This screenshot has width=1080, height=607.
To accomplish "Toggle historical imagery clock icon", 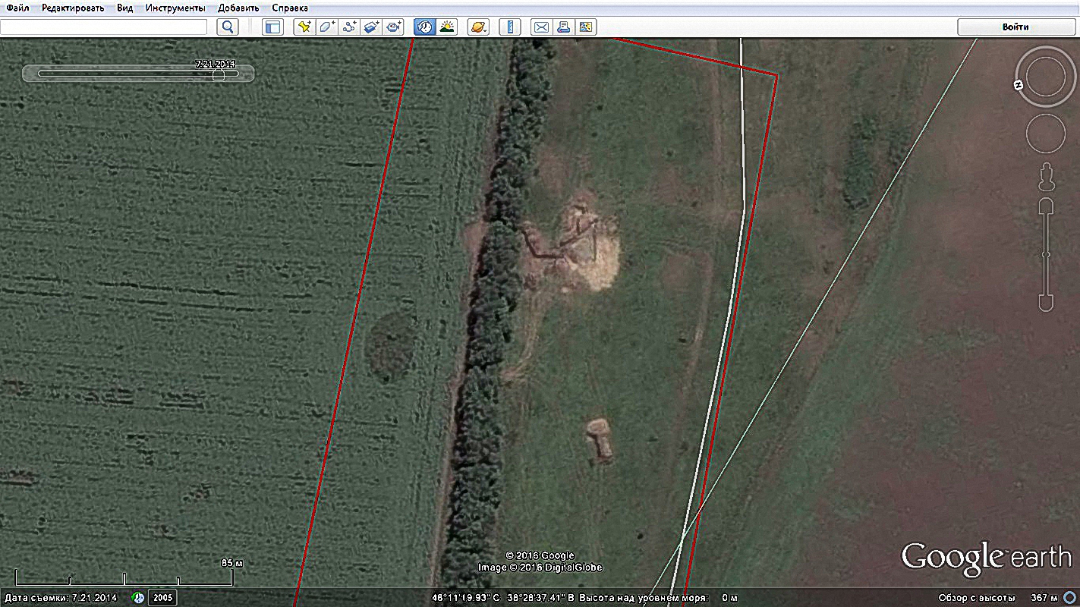I will point(425,27).
